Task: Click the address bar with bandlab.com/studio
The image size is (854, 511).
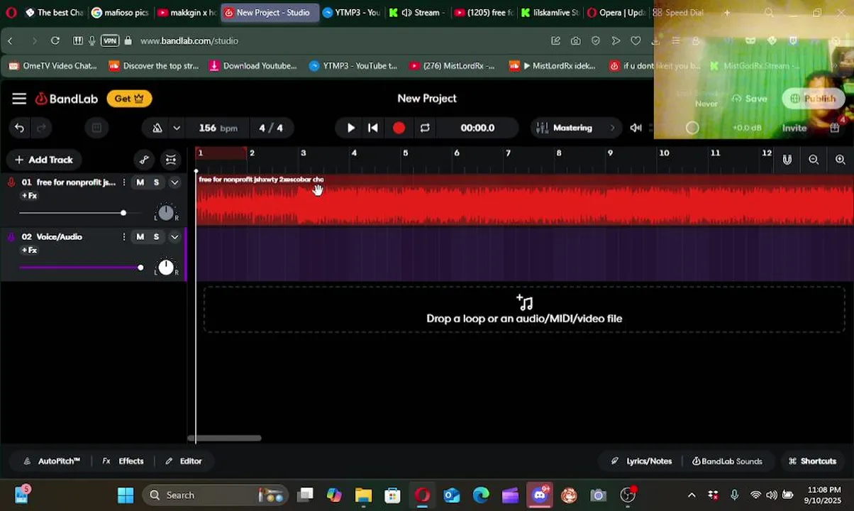Action: 189,40
